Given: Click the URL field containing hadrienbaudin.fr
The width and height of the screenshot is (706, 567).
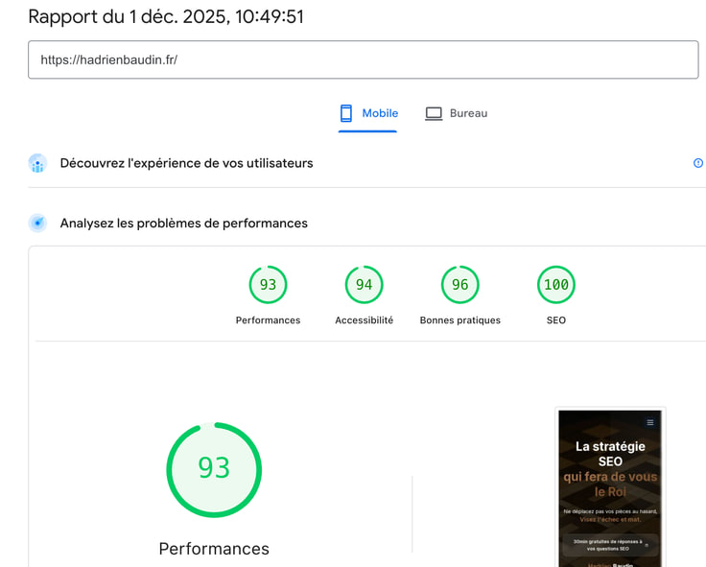Looking at the screenshot, I should pos(363,59).
